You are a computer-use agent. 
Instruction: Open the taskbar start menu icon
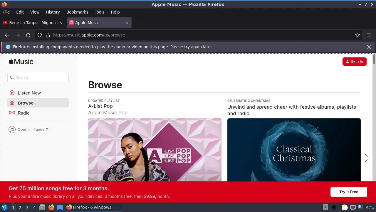(4, 207)
